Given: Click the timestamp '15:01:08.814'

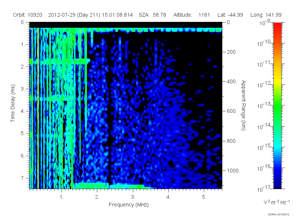Looking at the screenshot, I should (117, 15).
